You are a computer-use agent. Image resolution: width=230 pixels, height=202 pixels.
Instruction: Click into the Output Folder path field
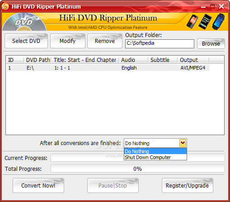pyautogui.click(x=160, y=44)
